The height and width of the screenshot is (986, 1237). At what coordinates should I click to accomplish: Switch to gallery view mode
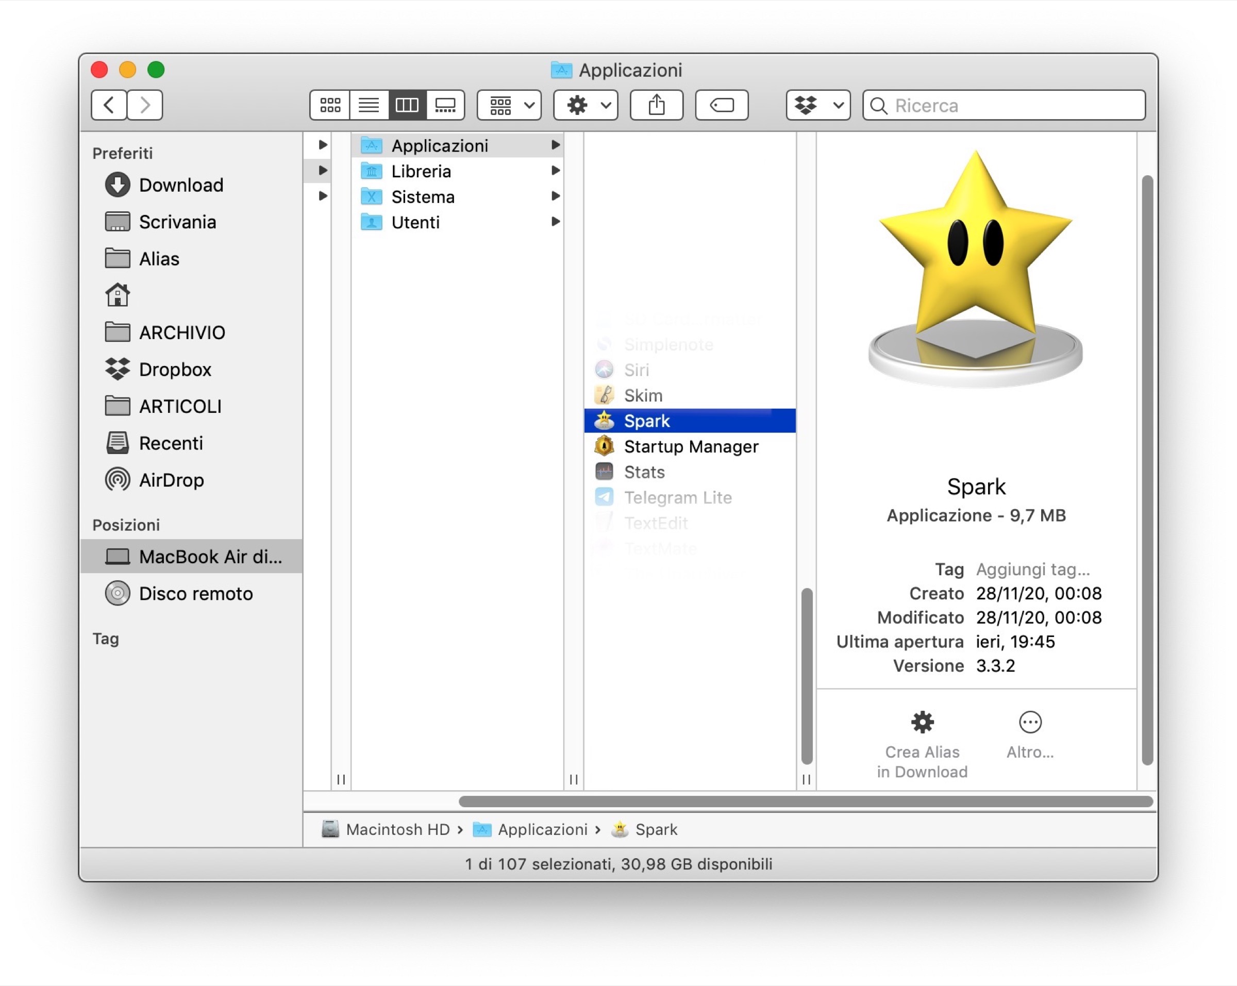tap(445, 105)
